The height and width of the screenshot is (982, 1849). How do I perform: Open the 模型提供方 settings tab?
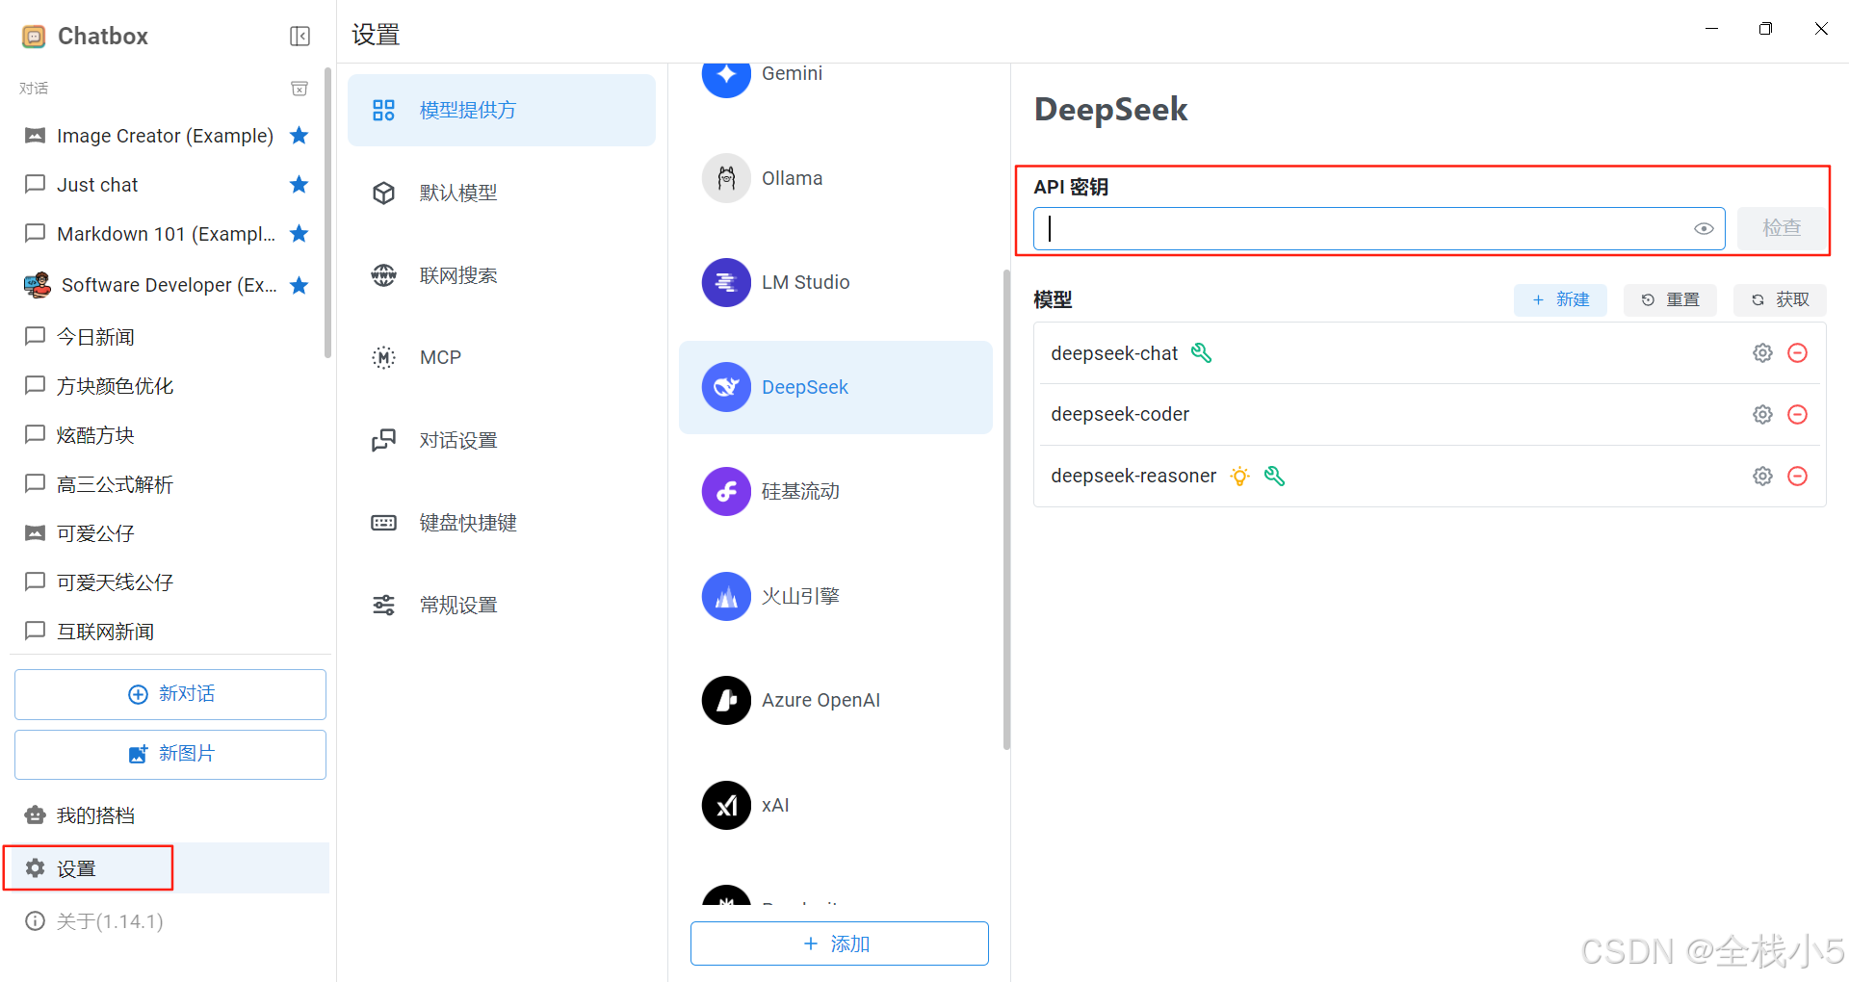coord(502,110)
